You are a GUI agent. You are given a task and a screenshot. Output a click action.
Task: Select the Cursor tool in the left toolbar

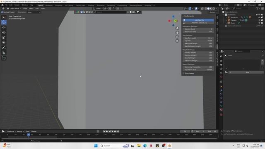(x=4, y=22)
